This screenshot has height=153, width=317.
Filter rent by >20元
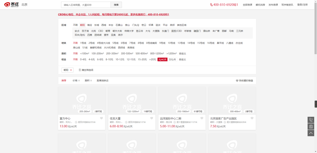(x=153, y=59)
